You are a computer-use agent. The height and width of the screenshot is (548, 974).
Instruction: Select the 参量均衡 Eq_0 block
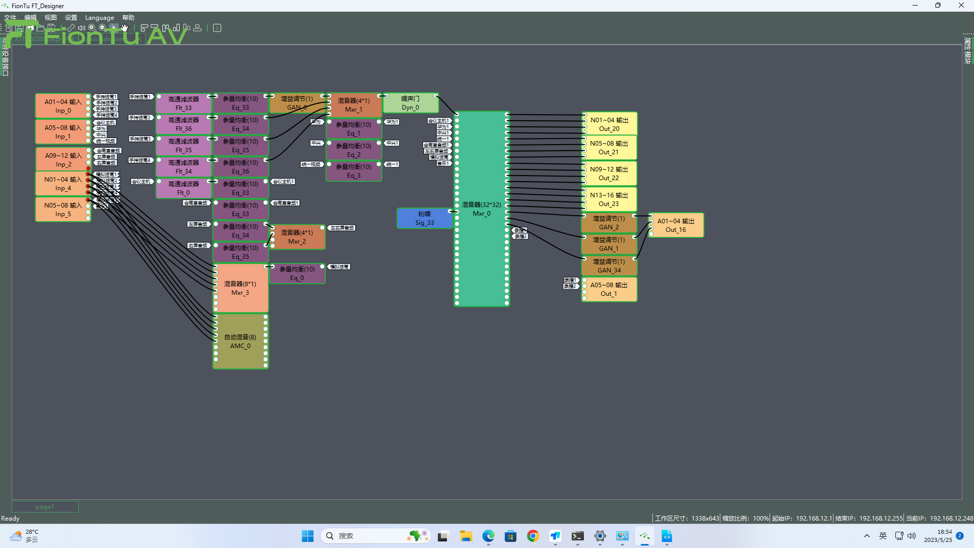click(297, 273)
